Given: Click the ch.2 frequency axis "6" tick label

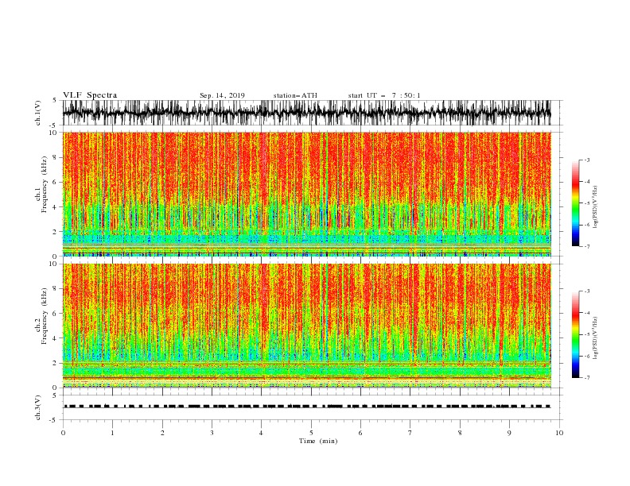Looking at the screenshot, I should pyautogui.click(x=55, y=313).
